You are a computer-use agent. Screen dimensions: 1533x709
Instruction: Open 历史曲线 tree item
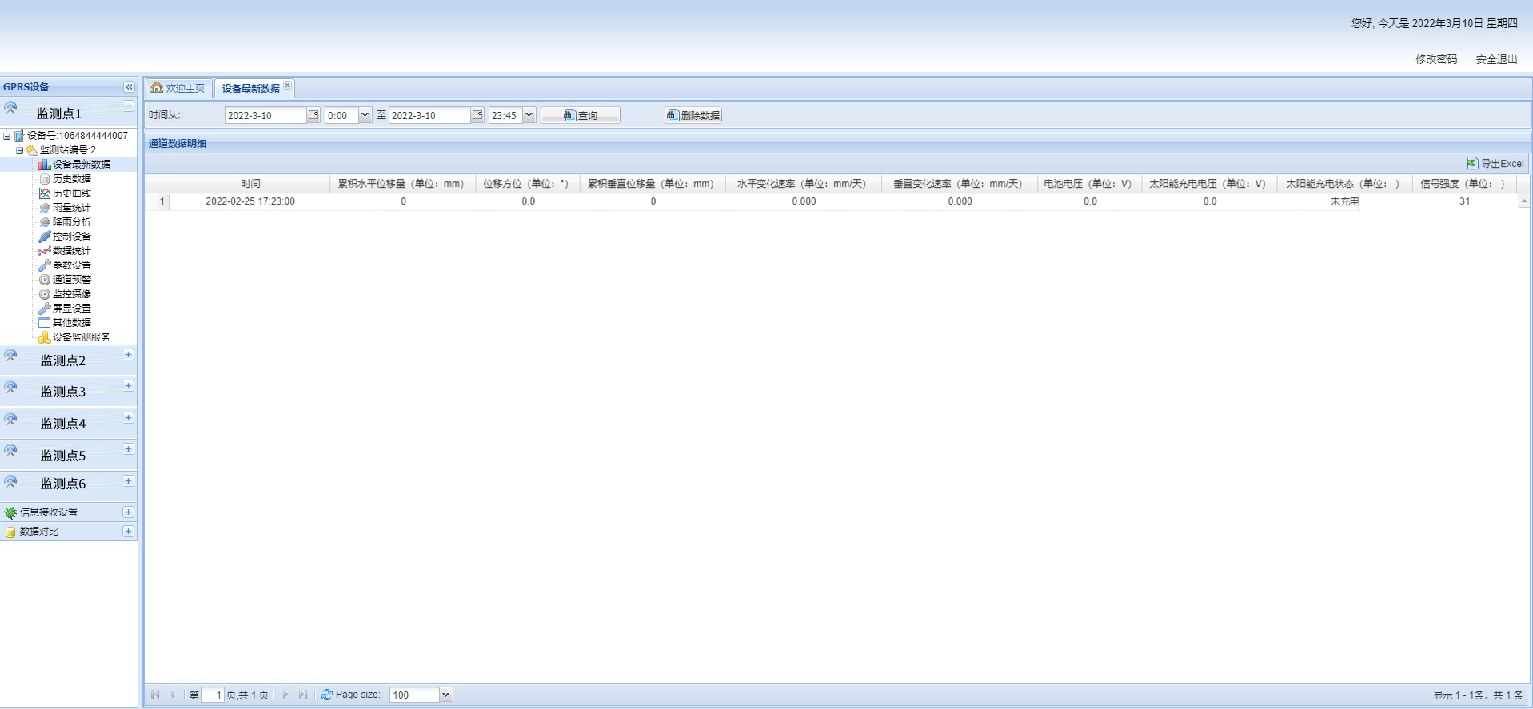(x=72, y=193)
